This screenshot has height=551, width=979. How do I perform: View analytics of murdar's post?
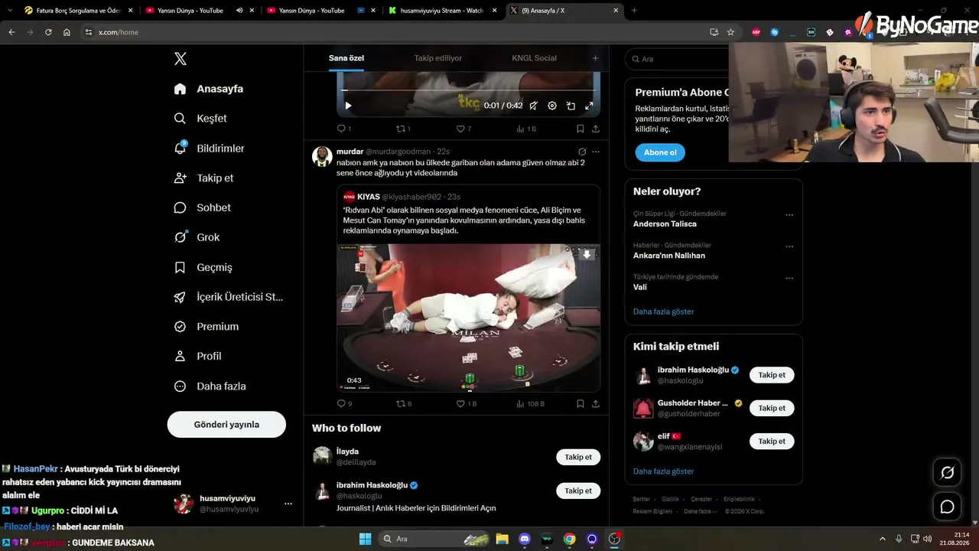530,403
